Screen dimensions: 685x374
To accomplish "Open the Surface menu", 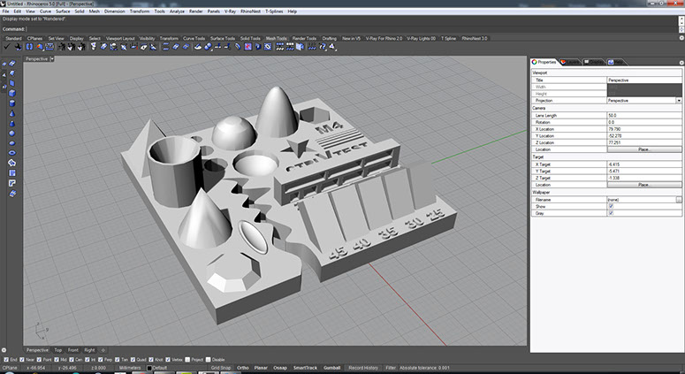I will coord(63,11).
